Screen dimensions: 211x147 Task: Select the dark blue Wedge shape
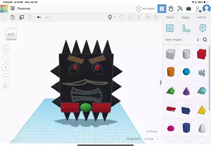[x=186, y=110]
